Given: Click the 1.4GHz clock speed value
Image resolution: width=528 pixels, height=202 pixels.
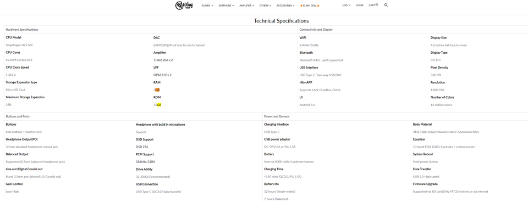Looking at the screenshot, I should [11, 75].
